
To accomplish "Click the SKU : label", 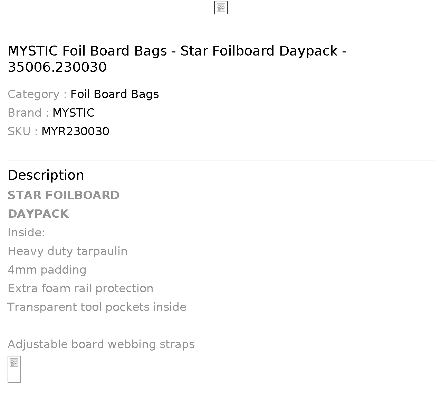I will [x=23, y=131].
